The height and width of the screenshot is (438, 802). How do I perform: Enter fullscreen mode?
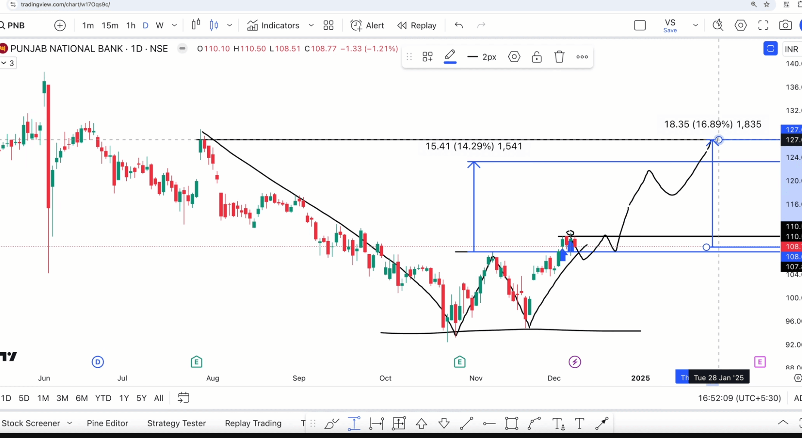pyautogui.click(x=763, y=25)
